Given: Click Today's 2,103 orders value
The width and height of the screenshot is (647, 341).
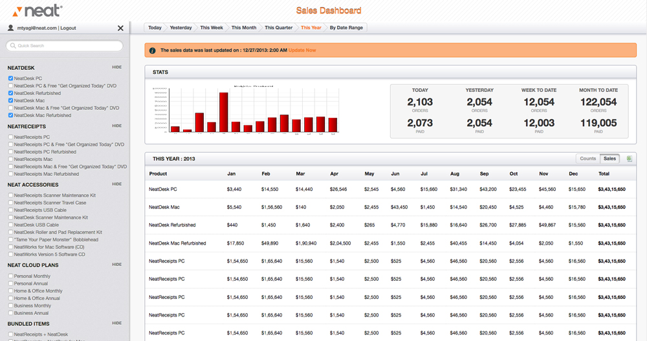Looking at the screenshot, I should tap(420, 102).
